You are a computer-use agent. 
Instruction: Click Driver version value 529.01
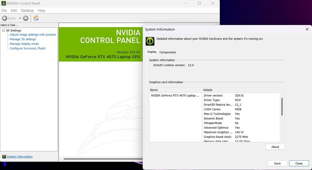click(239, 95)
